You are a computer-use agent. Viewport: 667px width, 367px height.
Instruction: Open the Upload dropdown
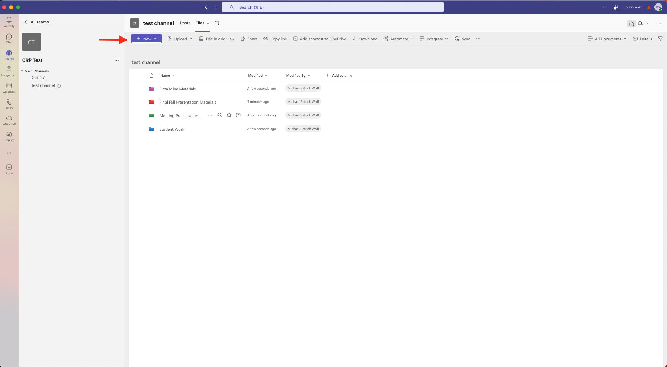point(180,39)
